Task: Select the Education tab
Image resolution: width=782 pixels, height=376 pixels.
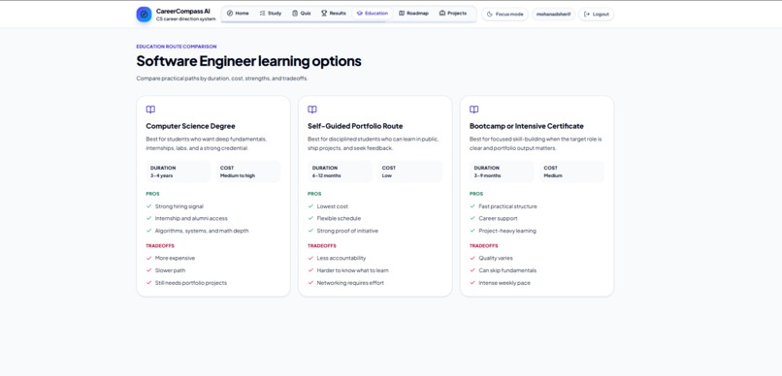Action: point(372,14)
